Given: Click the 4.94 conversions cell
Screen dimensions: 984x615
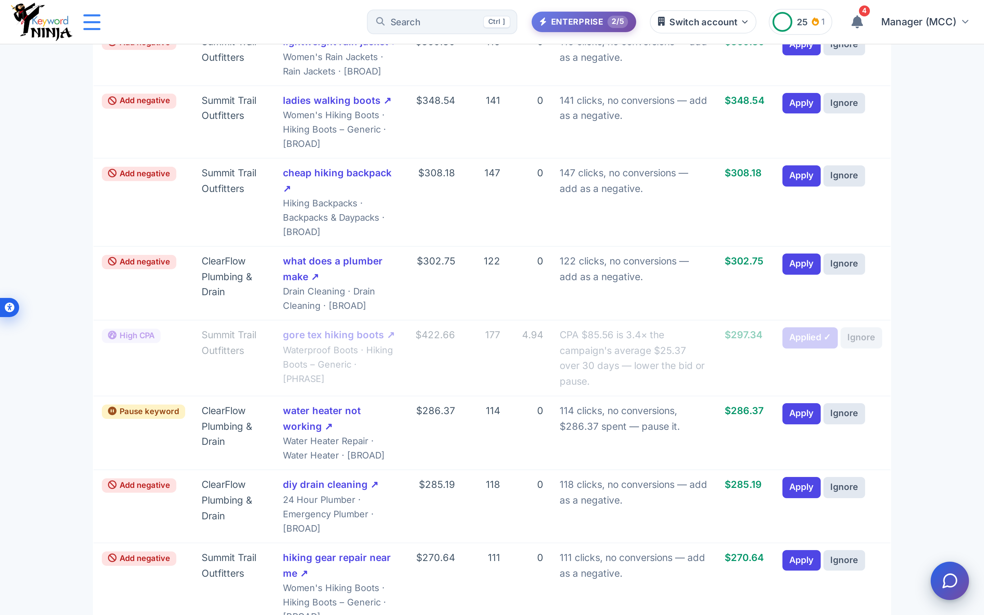Looking at the screenshot, I should click(533, 335).
